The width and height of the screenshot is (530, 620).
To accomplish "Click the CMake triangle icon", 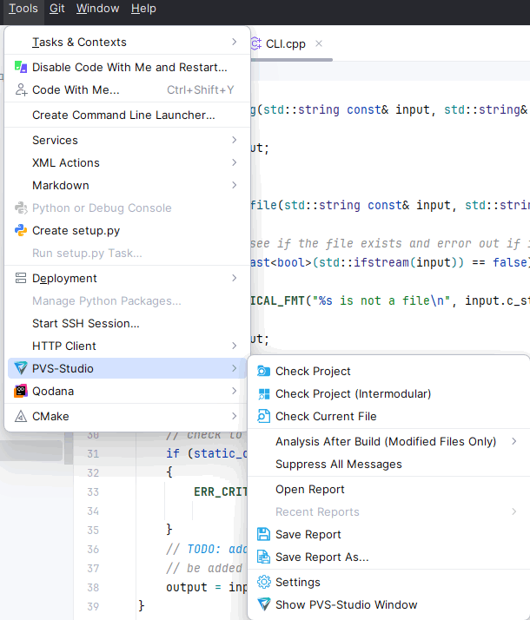I will [21, 416].
